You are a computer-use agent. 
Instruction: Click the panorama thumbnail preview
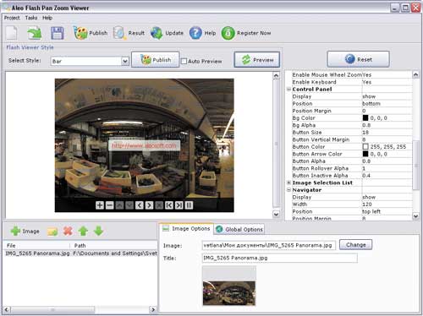[x=229, y=286]
